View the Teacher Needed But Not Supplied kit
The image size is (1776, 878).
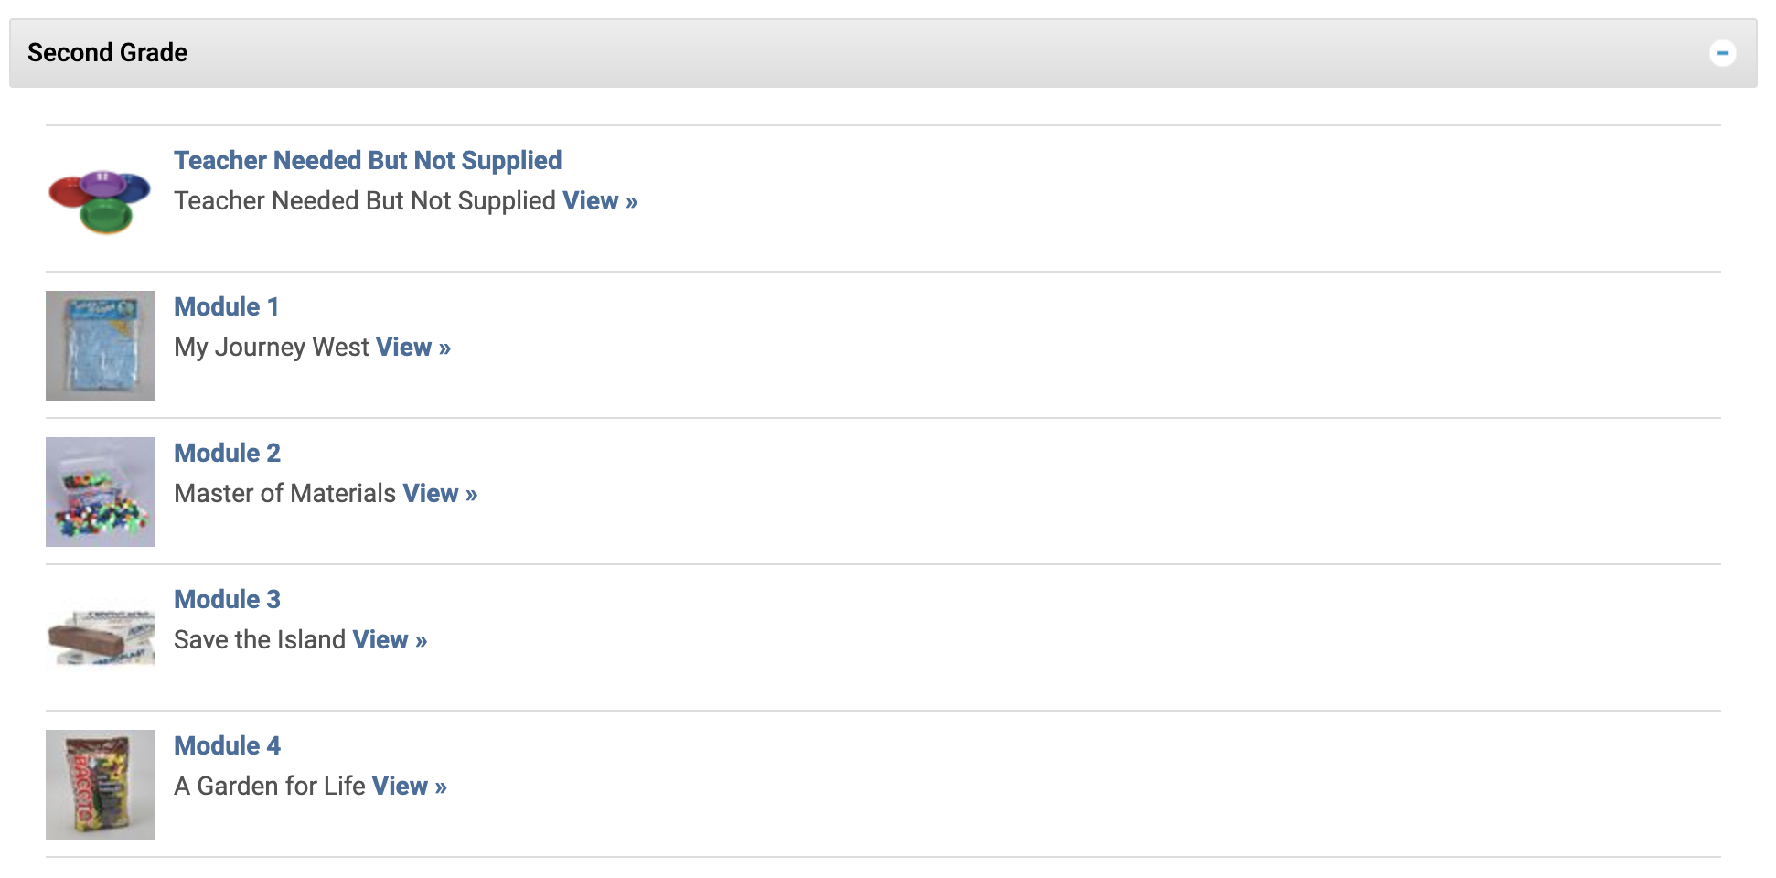[598, 200]
